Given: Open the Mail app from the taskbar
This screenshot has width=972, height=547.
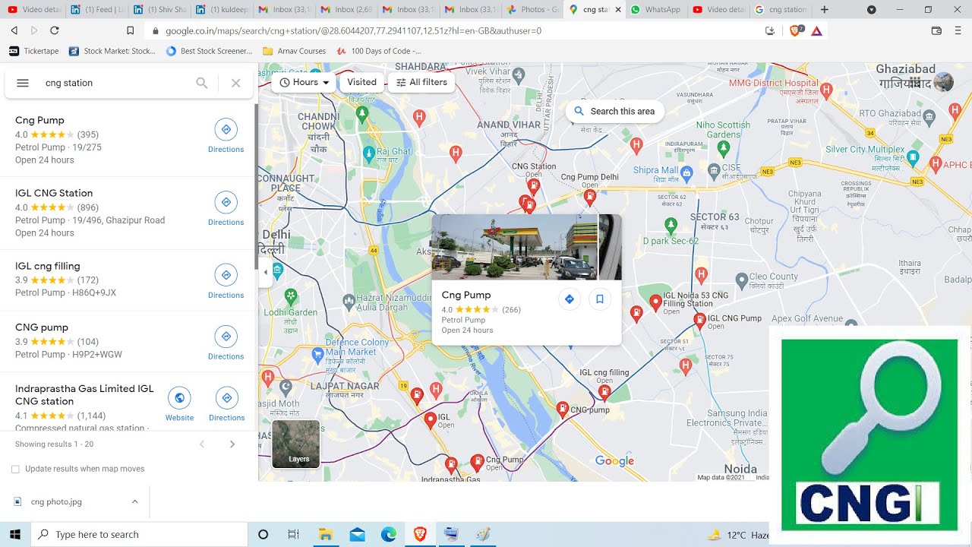Looking at the screenshot, I should 358,534.
